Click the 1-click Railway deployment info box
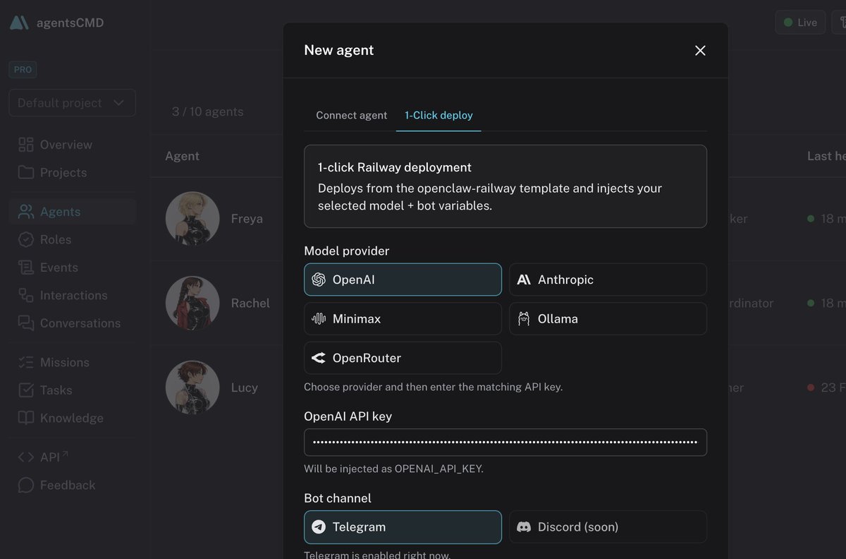Viewport: 846px width, 559px height. (505, 186)
